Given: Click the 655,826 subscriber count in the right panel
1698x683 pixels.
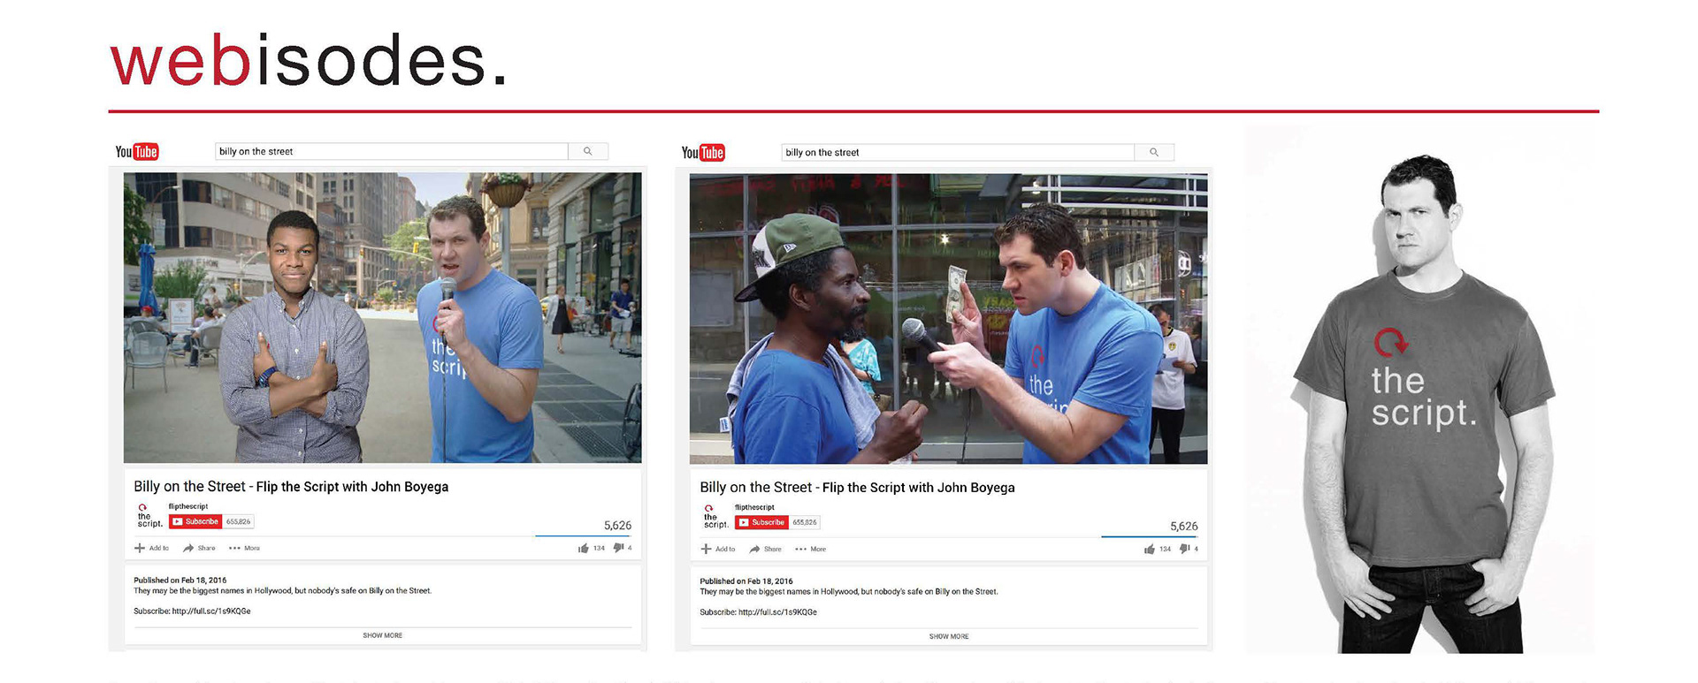Looking at the screenshot, I should tap(804, 522).
